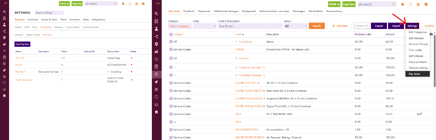436x140 pixels.
Task: Open gear settings icon in Settings window header
Action: (137, 4)
